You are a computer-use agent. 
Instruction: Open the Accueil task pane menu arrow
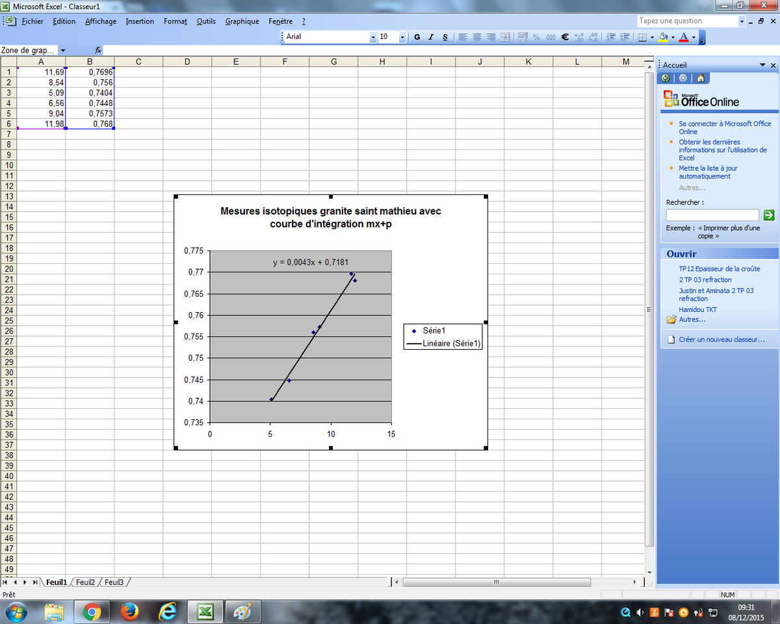tap(763, 66)
